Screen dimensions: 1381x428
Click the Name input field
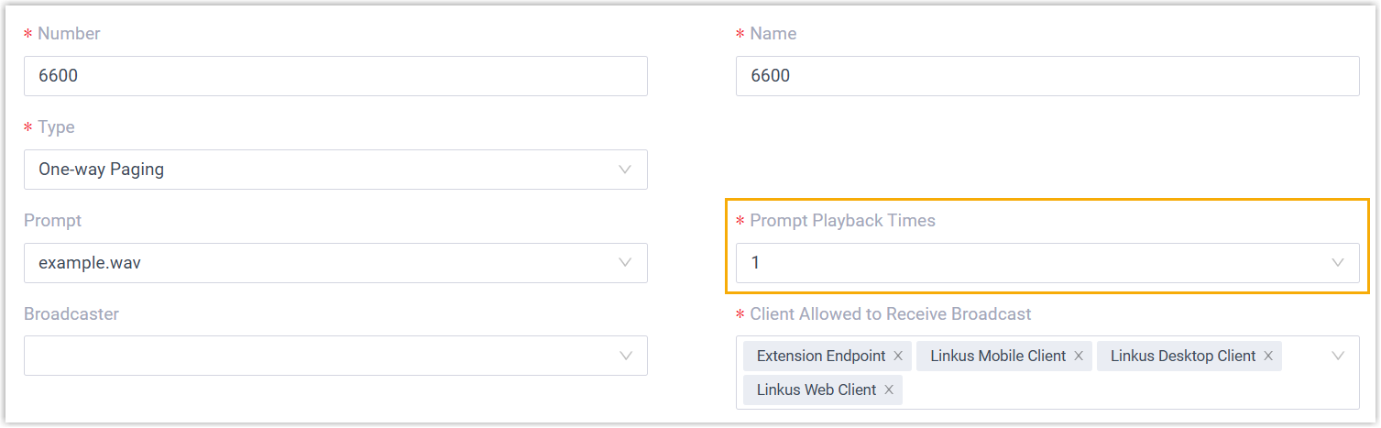coord(1047,76)
